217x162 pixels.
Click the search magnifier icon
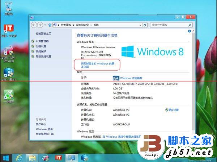[x=190, y=25]
